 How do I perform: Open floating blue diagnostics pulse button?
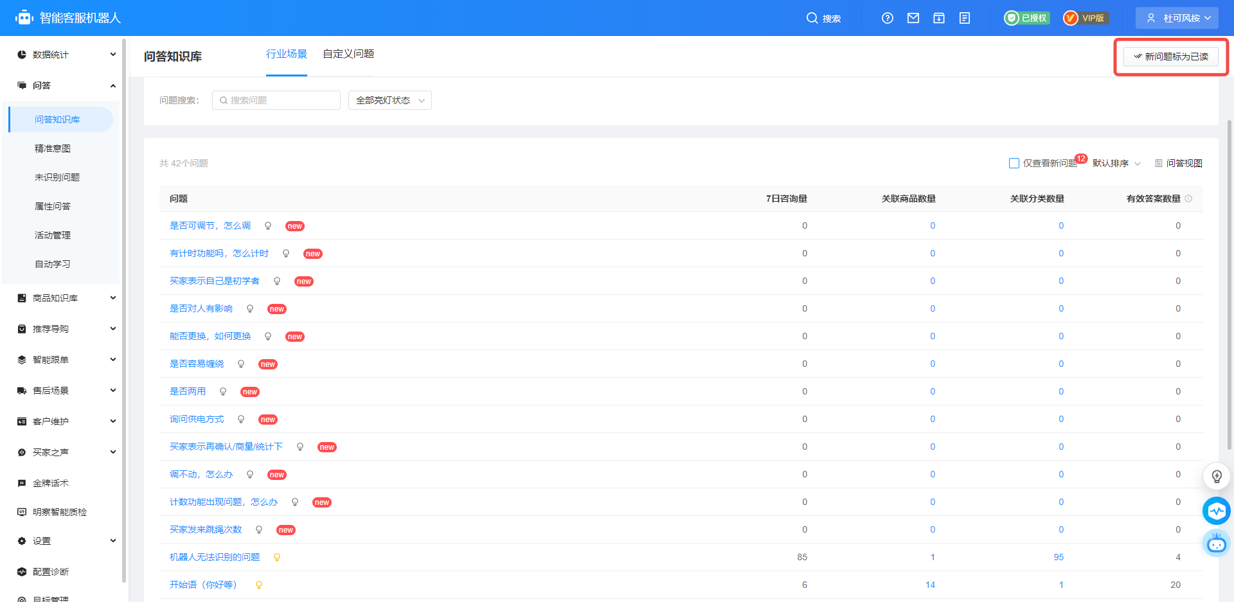tap(1217, 511)
